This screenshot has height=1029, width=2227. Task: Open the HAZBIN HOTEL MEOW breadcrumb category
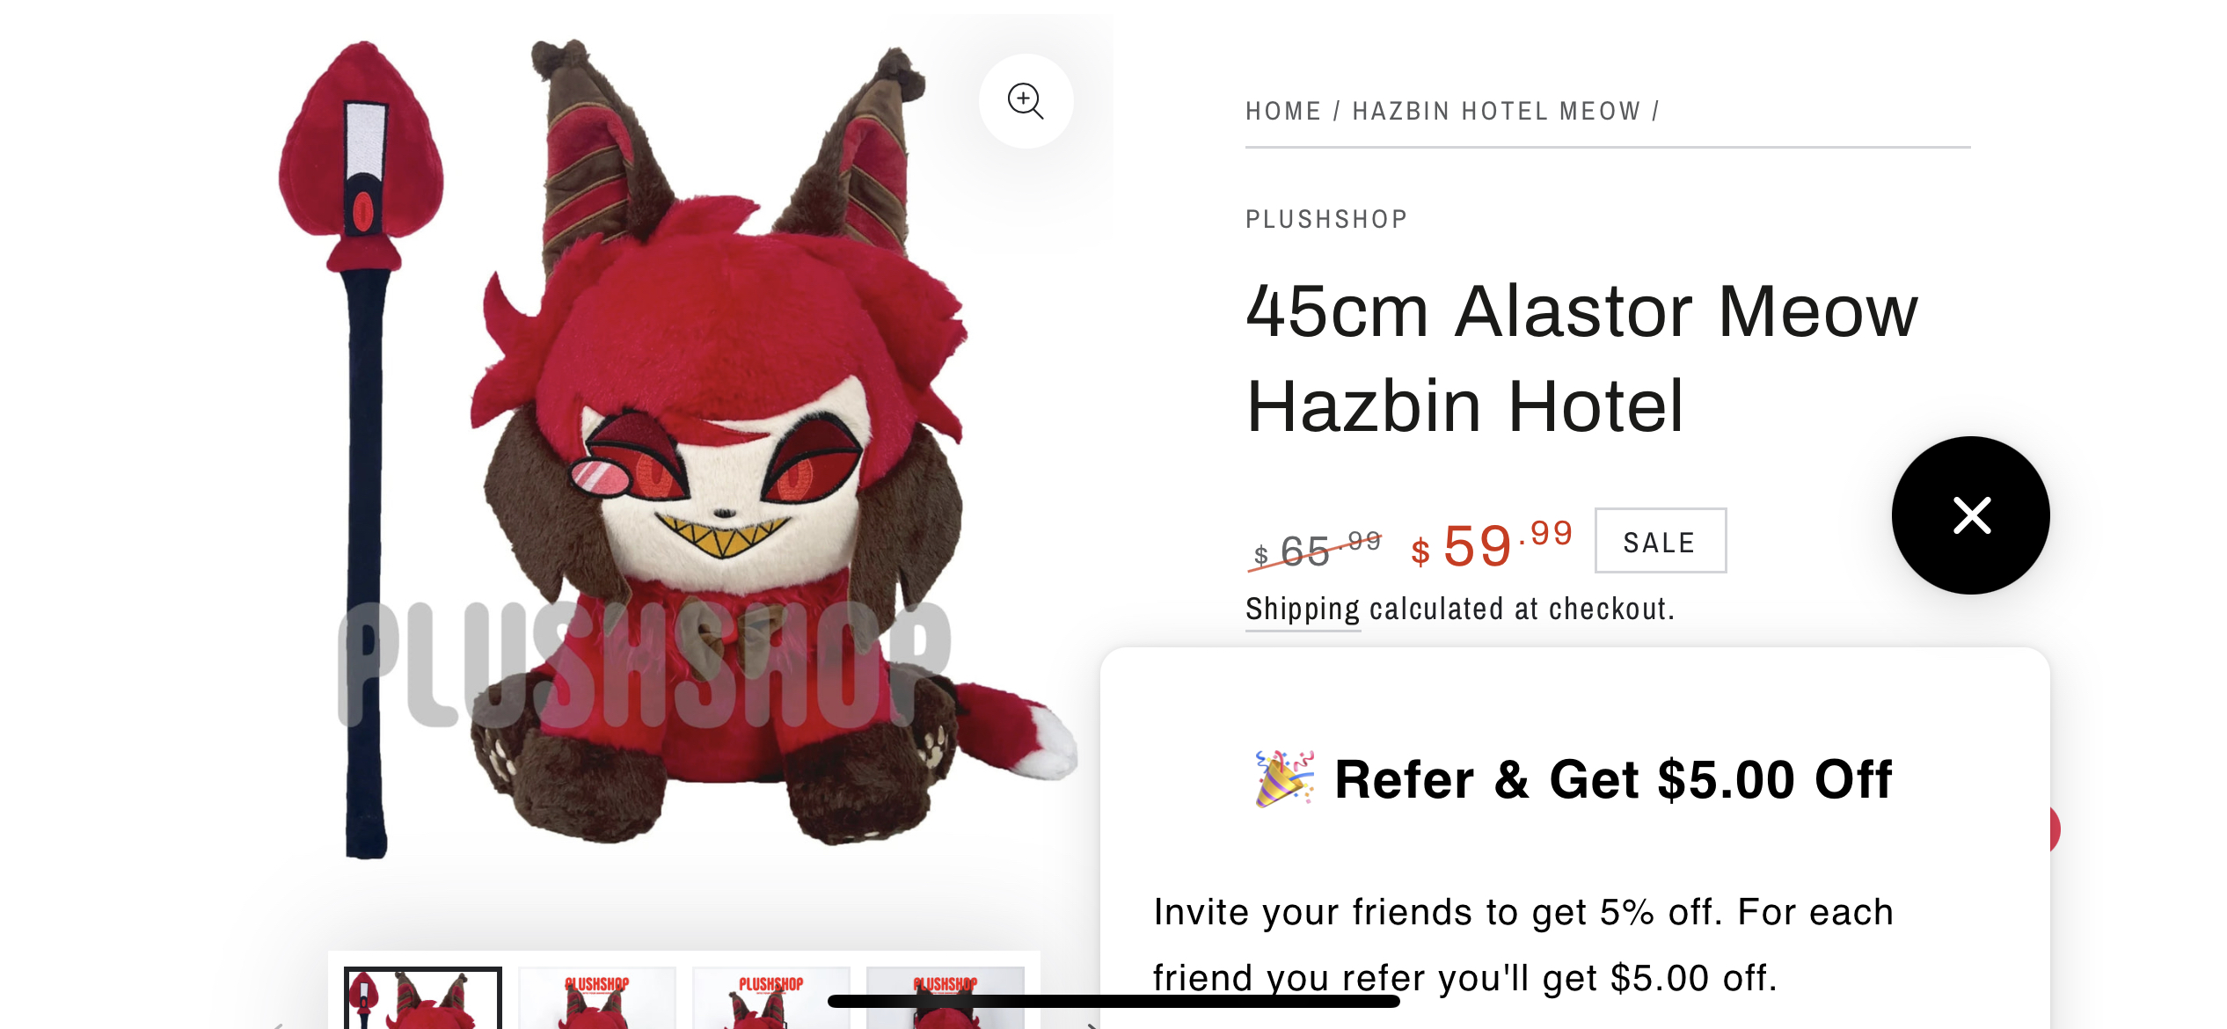pyautogui.click(x=1496, y=111)
